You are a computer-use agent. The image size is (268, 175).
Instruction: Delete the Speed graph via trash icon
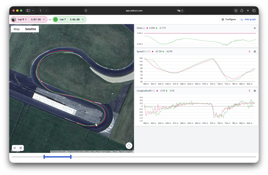(249, 51)
